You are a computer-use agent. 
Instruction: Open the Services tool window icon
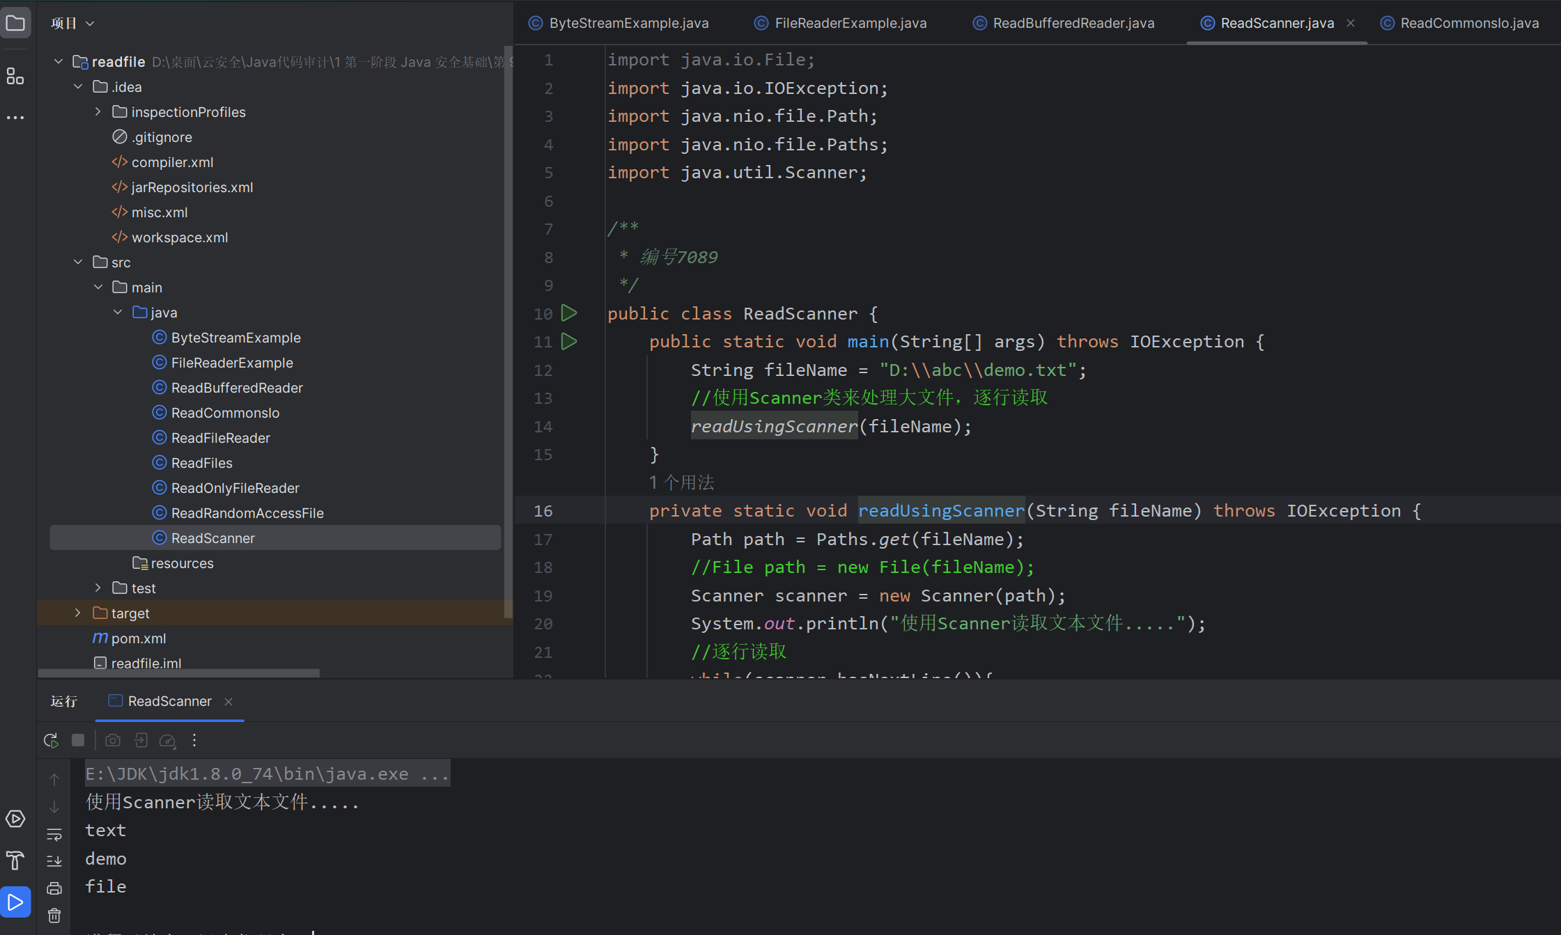(x=15, y=819)
